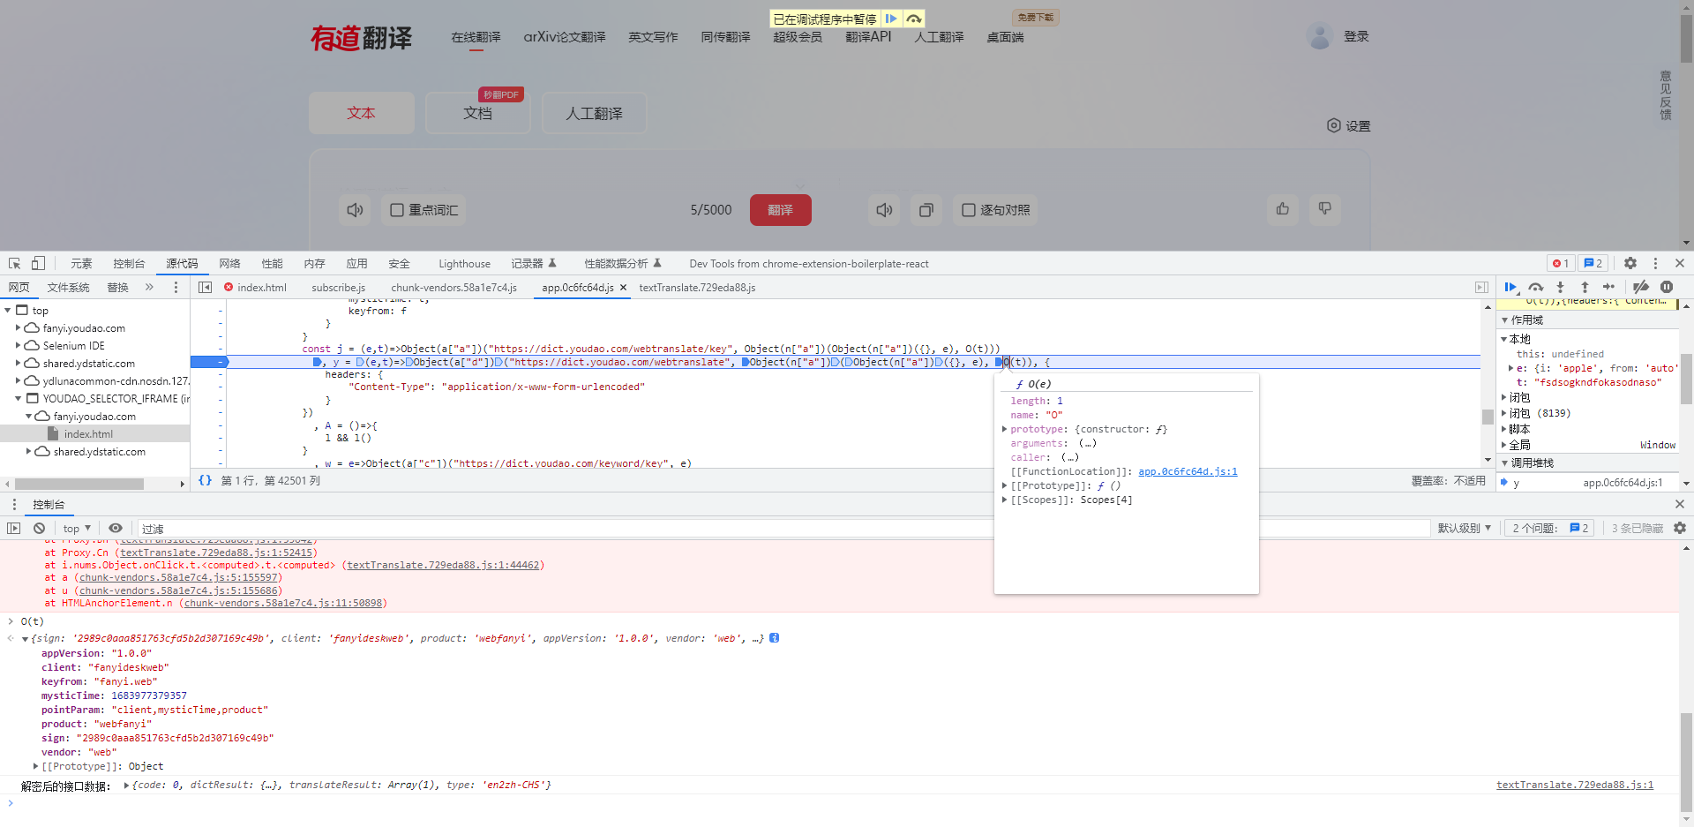Collapse the 调用堆栈 call stack section
Image resolution: width=1694 pixels, height=827 pixels.
click(x=1505, y=462)
